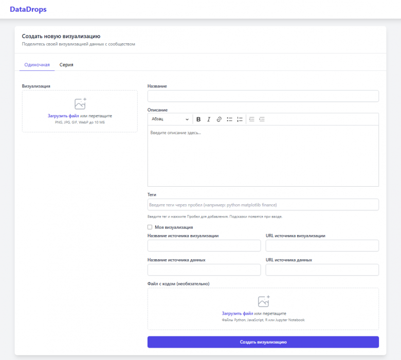
Task: Click the Создать визуализацию button
Action: (x=263, y=342)
